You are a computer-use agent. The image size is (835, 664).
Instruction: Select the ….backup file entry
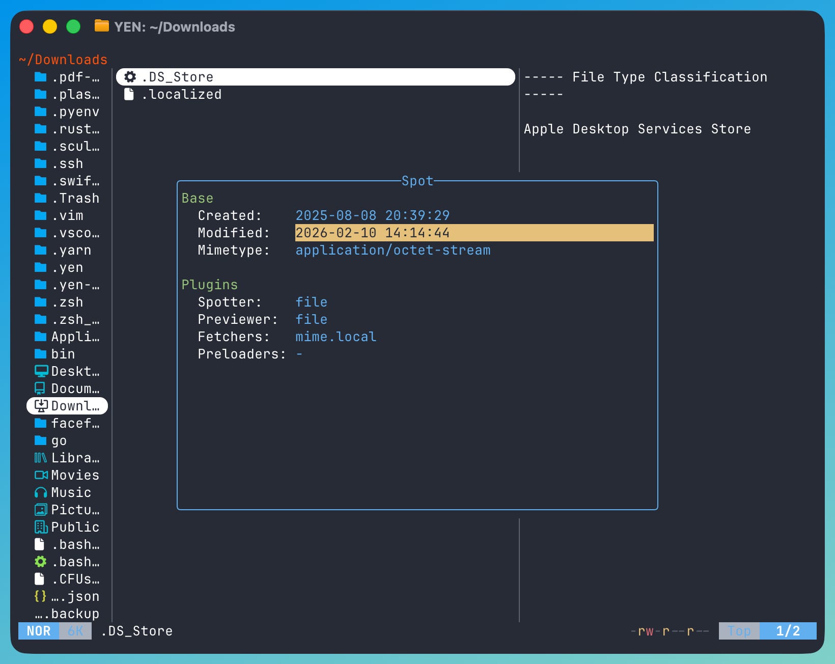pyautogui.click(x=67, y=614)
